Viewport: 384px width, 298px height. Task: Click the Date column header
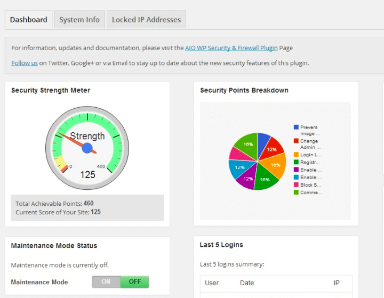coord(247,283)
